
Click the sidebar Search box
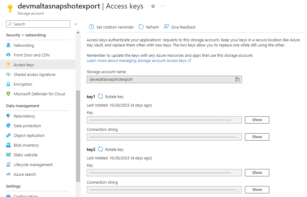(x=38, y=24)
